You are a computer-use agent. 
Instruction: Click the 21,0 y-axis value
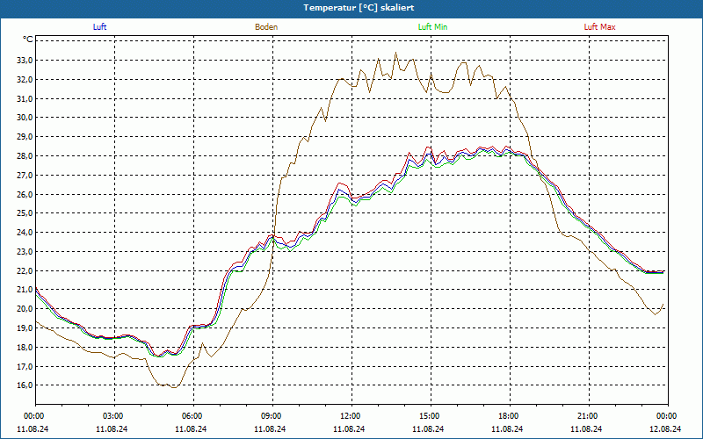[x=24, y=290]
